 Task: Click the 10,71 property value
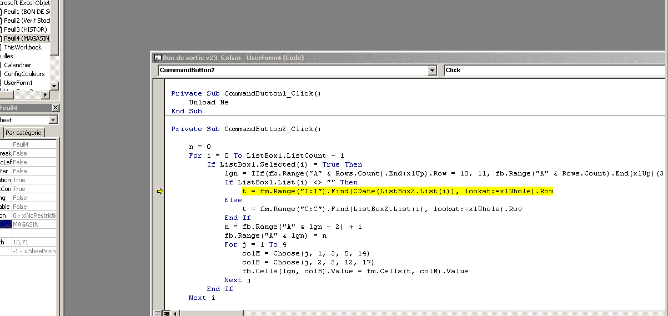(x=34, y=242)
